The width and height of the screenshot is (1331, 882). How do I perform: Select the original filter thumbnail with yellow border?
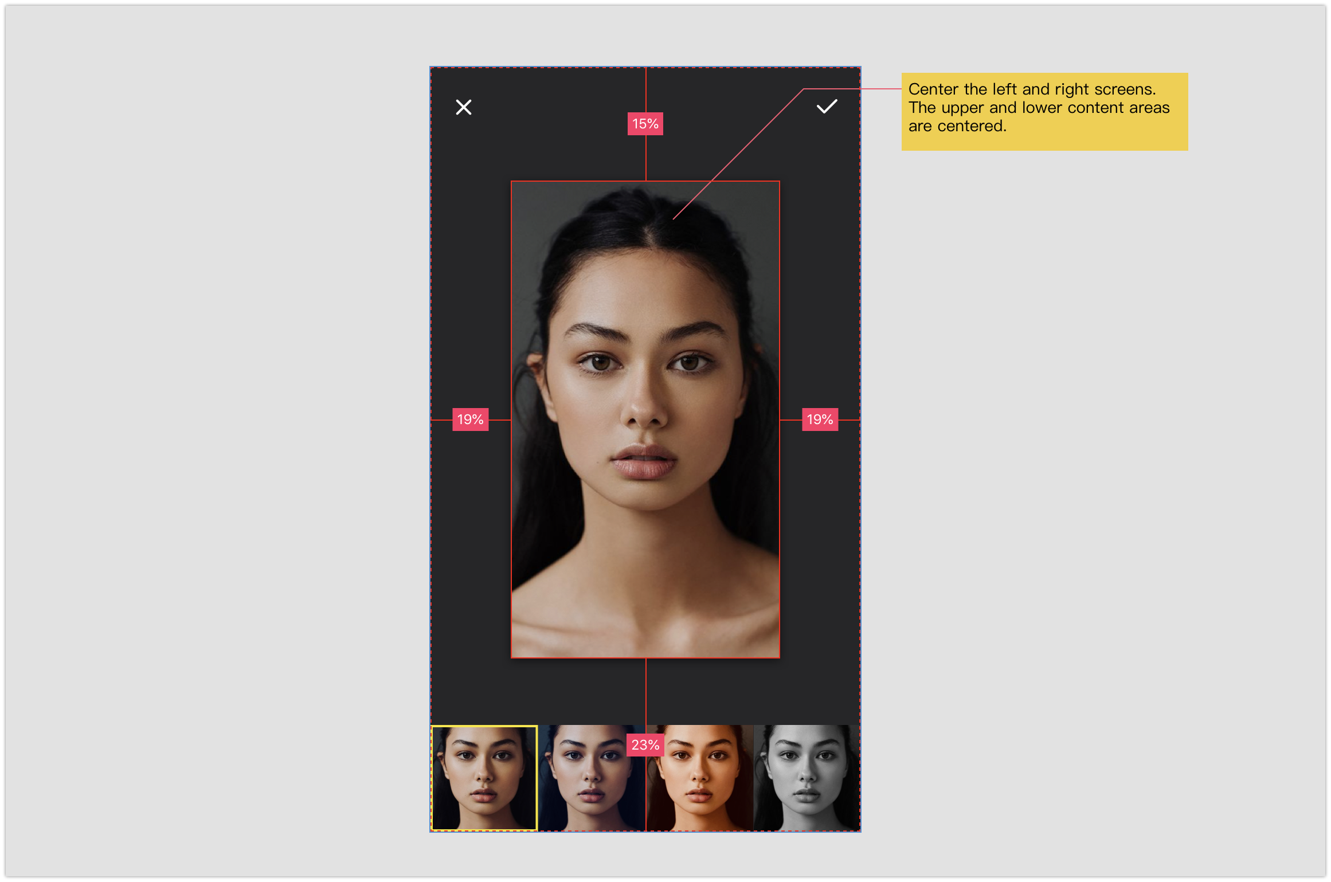(484, 778)
